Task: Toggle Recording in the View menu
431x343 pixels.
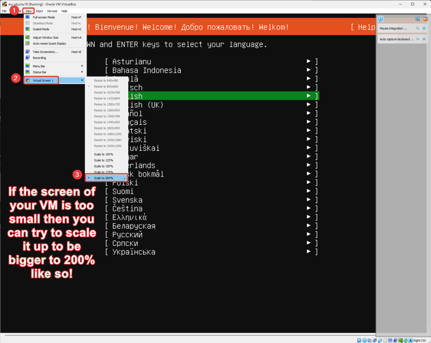Action: [55, 58]
